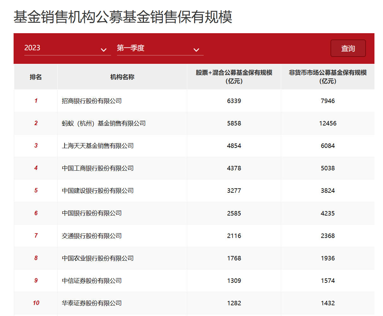
Task: Click the value 5858 cell
Action: pyautogui.click(x=234, y=124)
